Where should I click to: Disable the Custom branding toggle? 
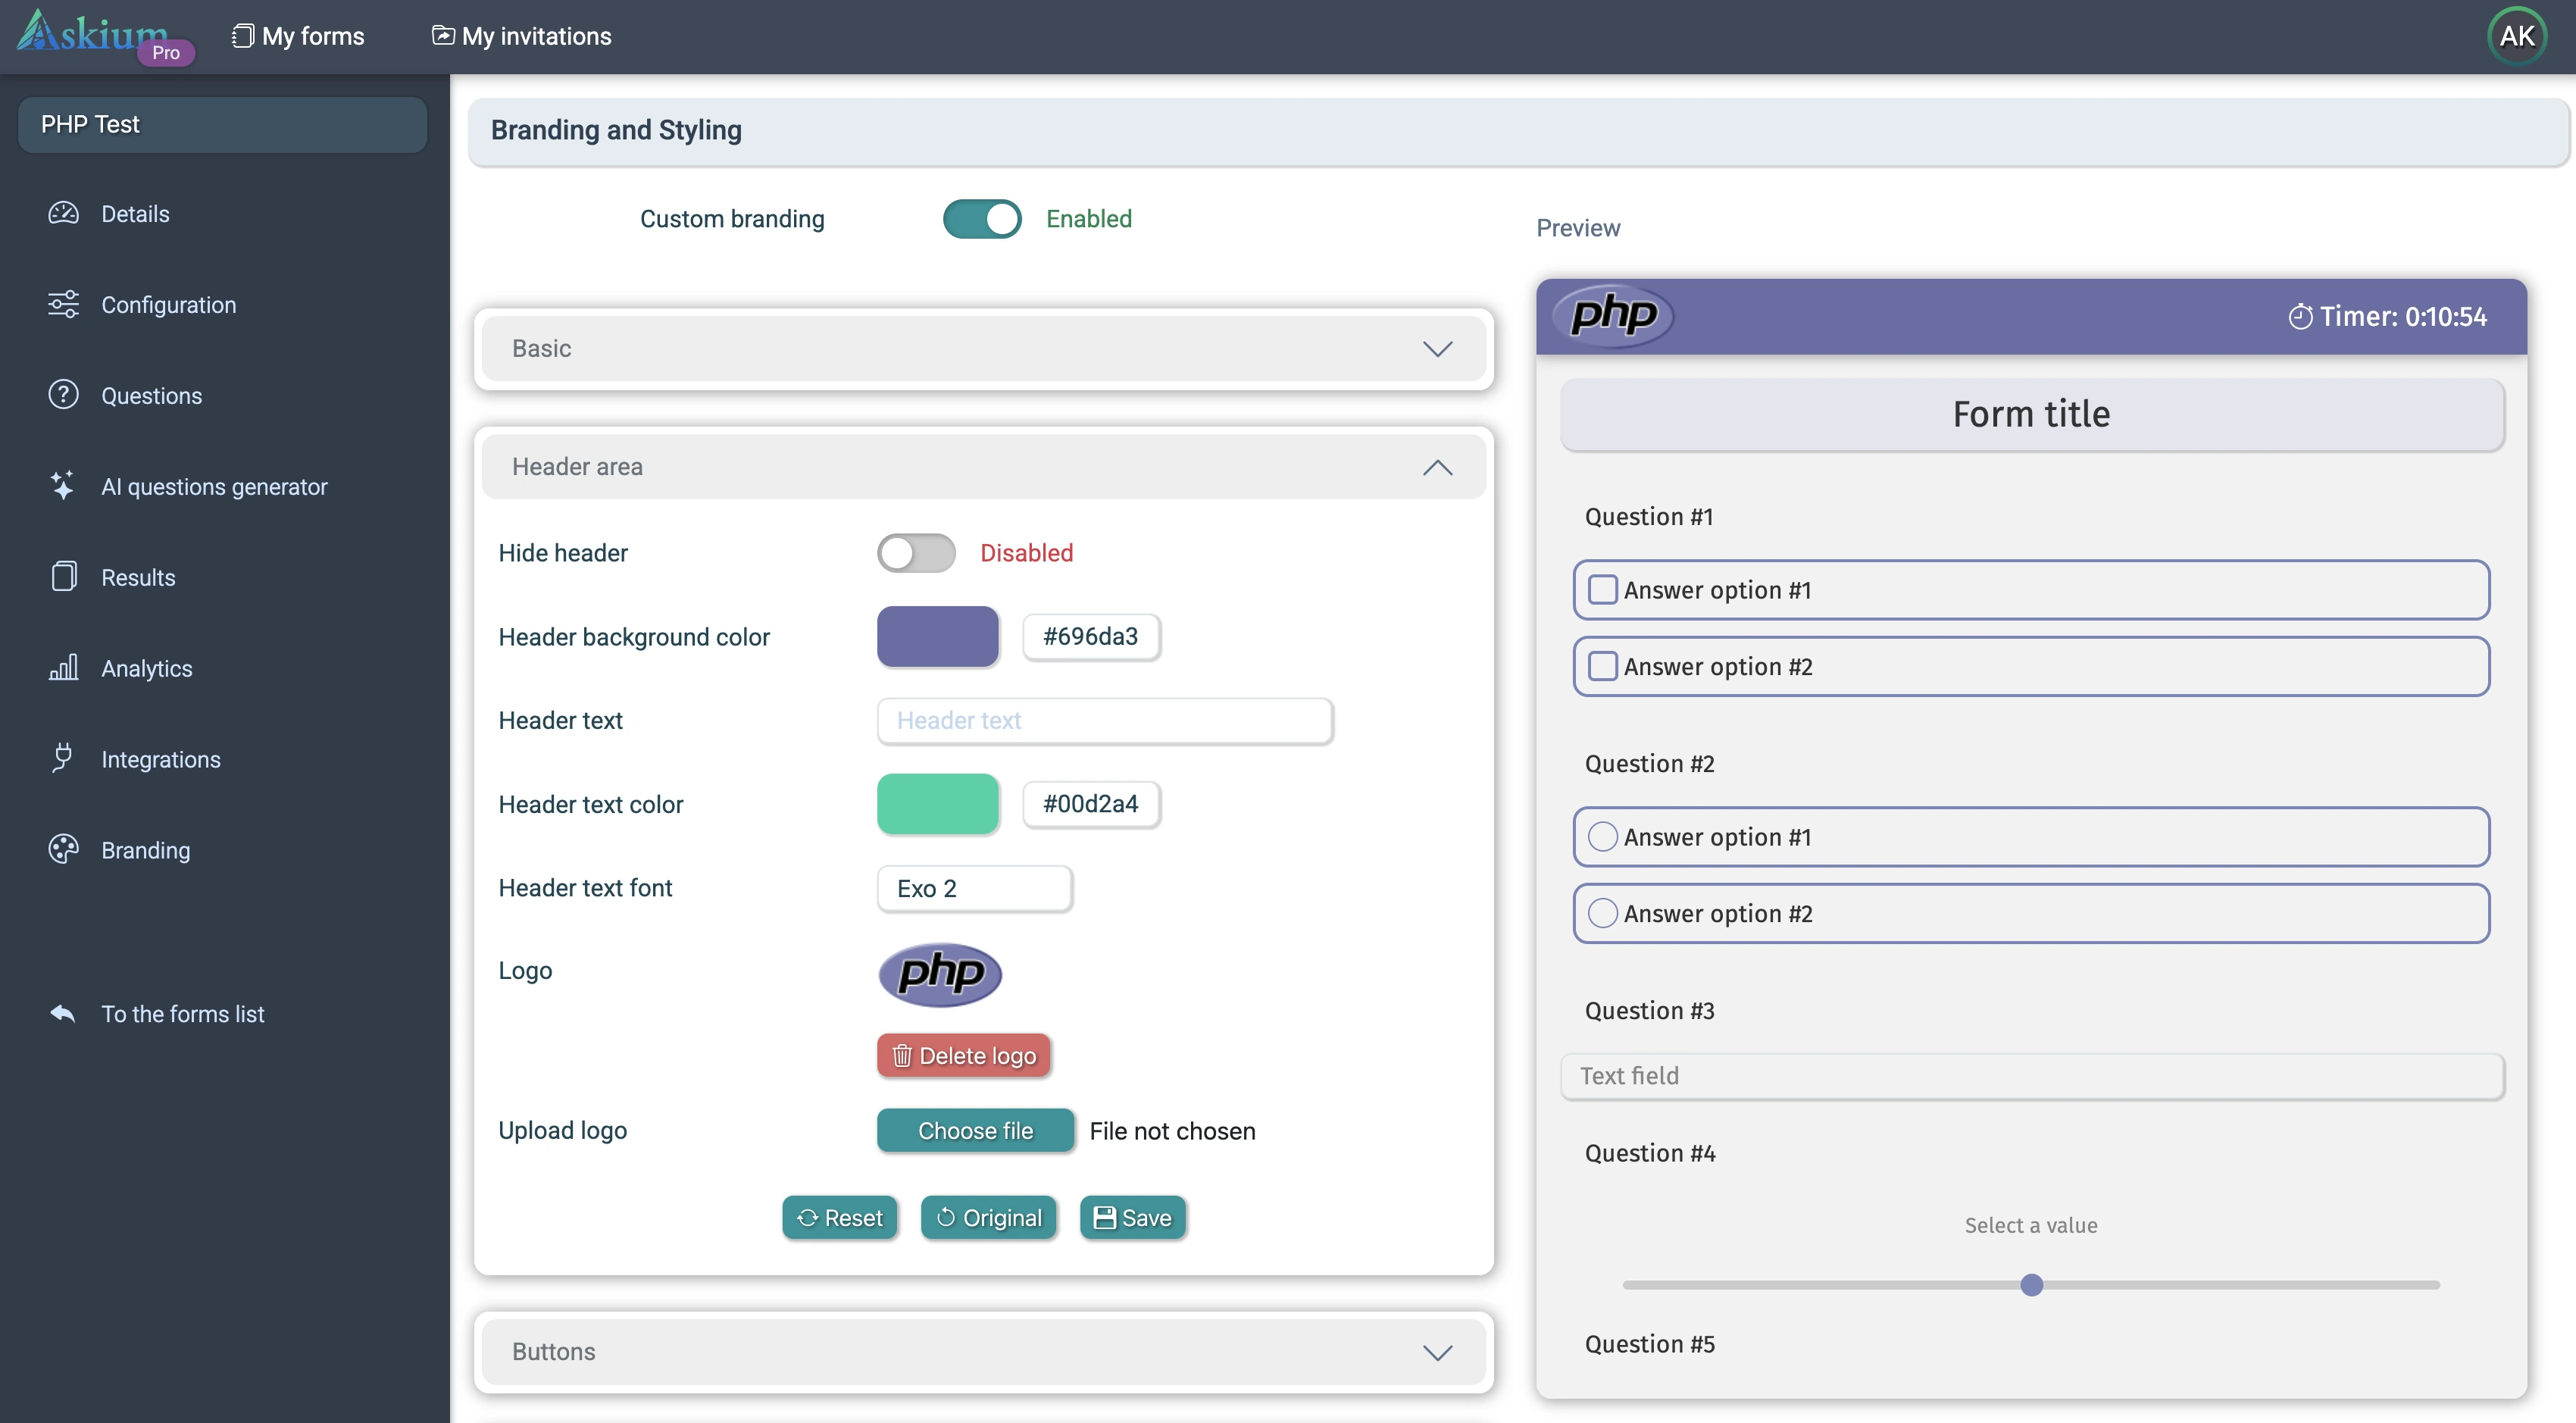[981, 219]
